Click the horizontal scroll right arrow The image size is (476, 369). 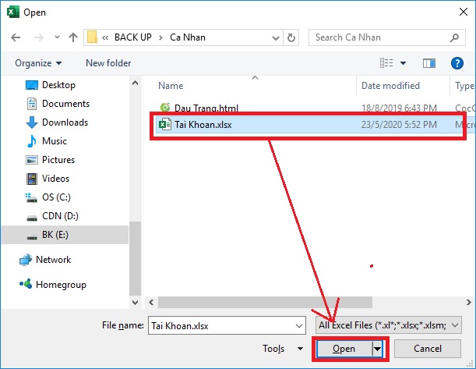pos(469,303)
